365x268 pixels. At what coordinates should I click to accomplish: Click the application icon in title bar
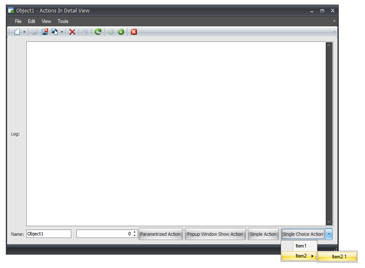pyautogui.click(x=11, y=11)
